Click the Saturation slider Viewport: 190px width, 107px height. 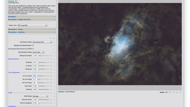44,86
